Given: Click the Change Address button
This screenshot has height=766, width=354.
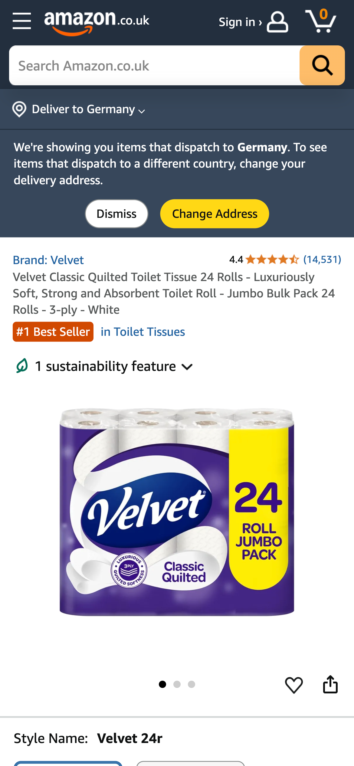Looking at the screenshot, I should pos(215,214).
